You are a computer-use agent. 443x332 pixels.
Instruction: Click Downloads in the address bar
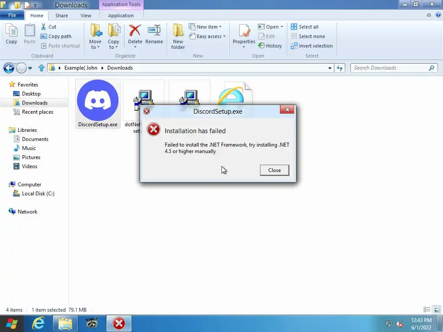tap(120, 68)
